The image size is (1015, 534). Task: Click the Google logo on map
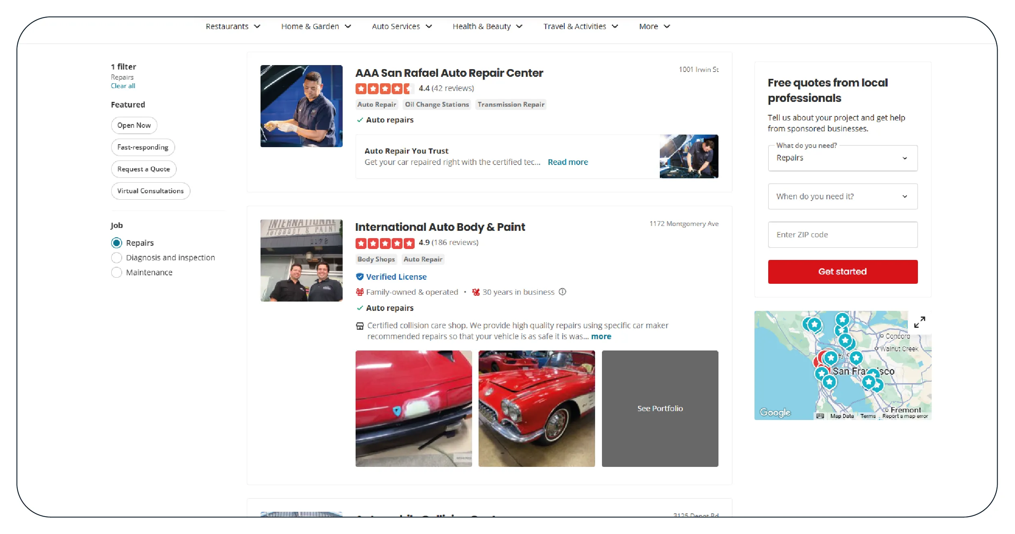click(775, 412)
